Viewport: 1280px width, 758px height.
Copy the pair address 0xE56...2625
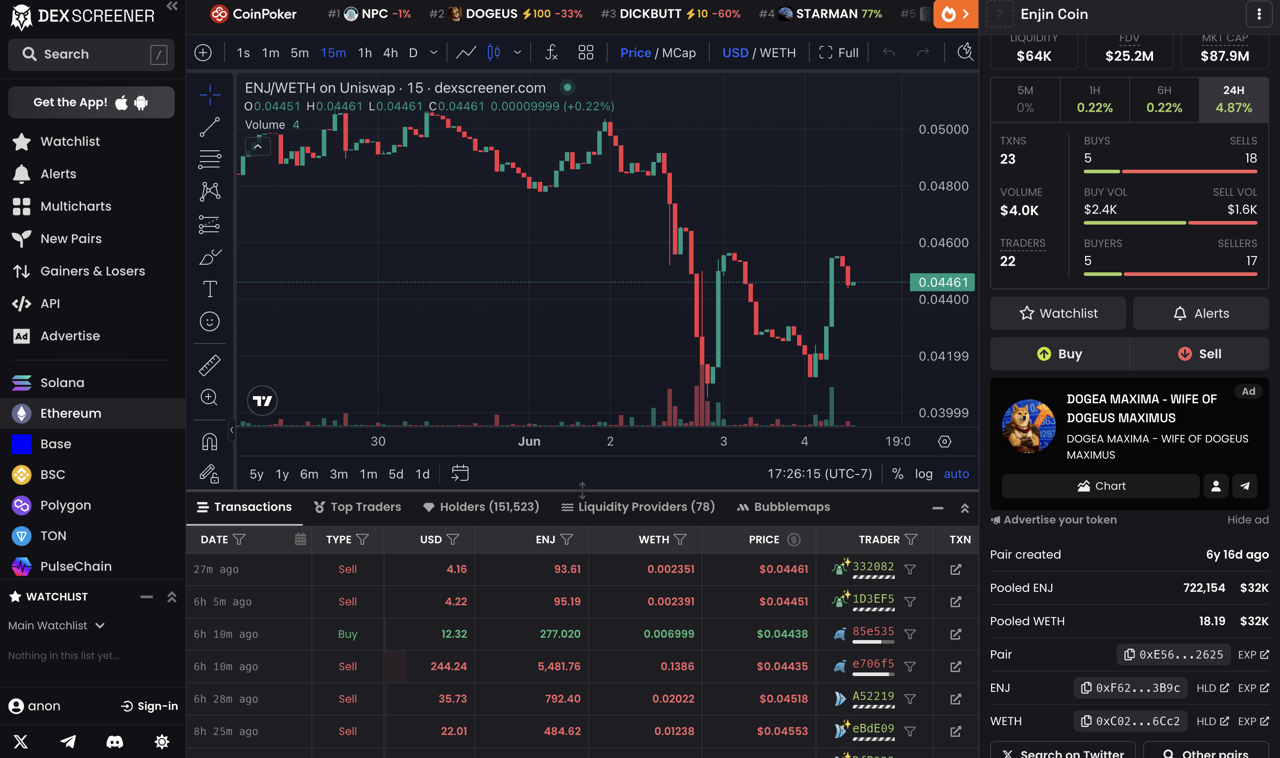(x=1174, y=654)
